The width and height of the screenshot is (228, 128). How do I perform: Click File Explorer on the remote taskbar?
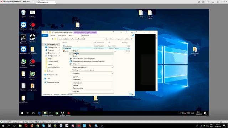click(45, 113)
